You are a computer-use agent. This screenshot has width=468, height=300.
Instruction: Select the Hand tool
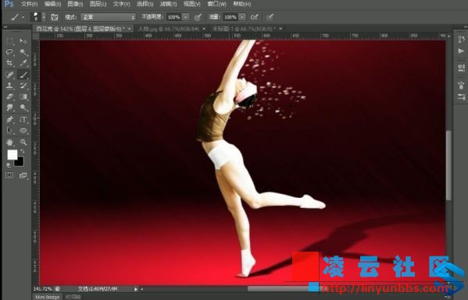click(9, 143)
